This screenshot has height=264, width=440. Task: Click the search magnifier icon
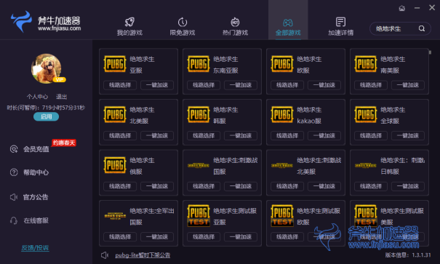(422, 28)
